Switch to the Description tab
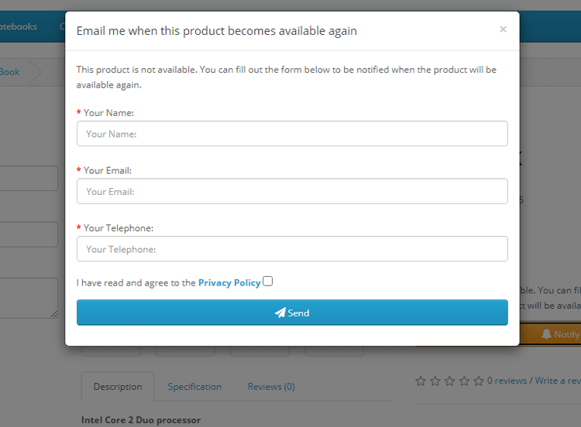 118,387
